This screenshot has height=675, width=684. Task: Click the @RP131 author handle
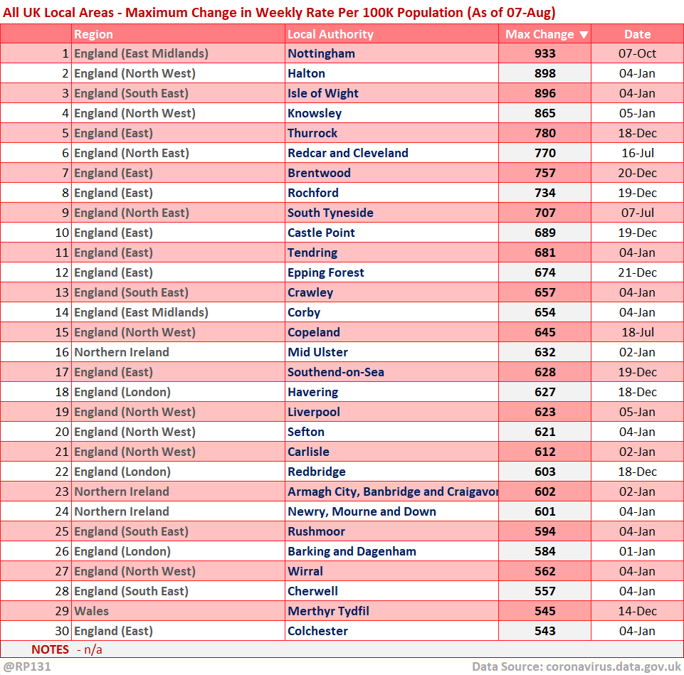[27, 666]
